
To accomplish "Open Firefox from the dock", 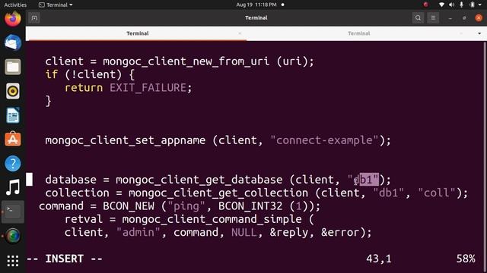I will (x=13, y=18).
